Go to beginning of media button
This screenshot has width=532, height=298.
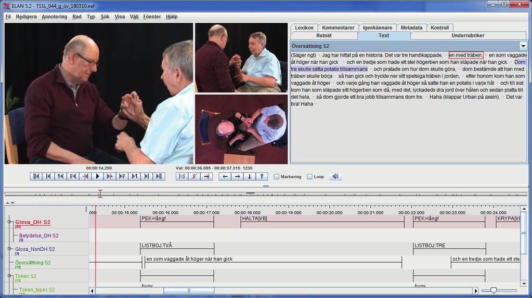(x=36, y=177)
